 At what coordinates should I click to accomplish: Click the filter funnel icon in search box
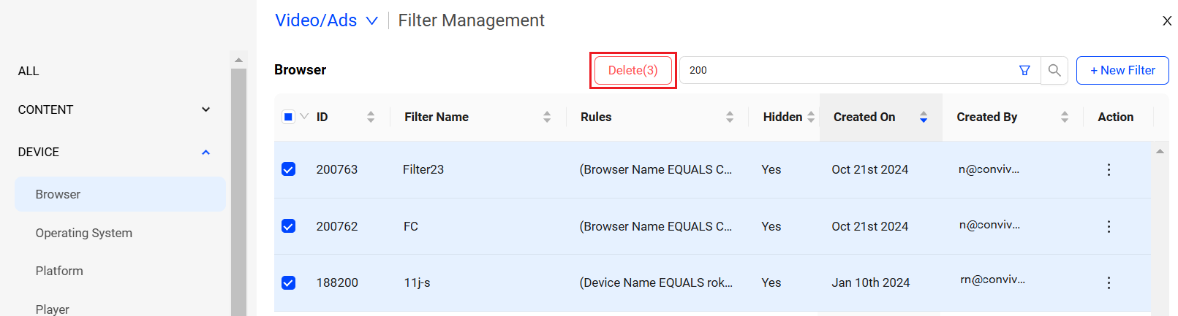coord(1024,70)
